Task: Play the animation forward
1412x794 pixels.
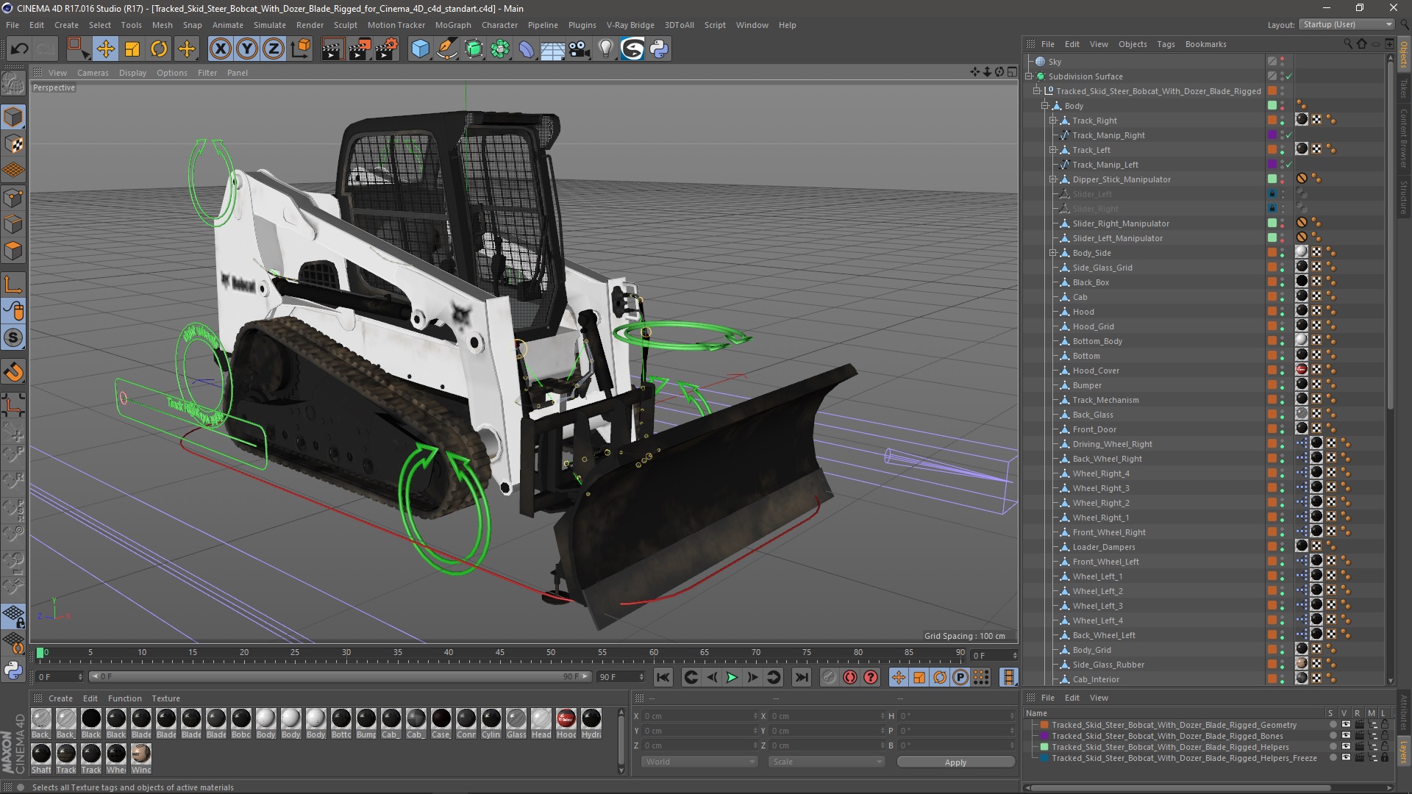Action: click(x=732, y=677)
